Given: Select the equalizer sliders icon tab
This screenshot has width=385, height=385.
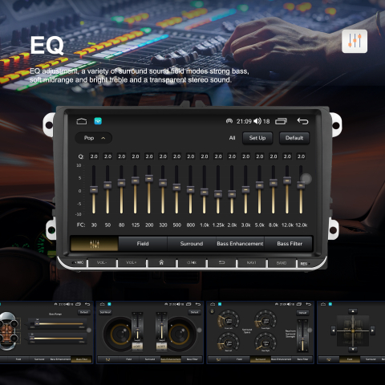Looking at the screenshot, I should point(94,244).
